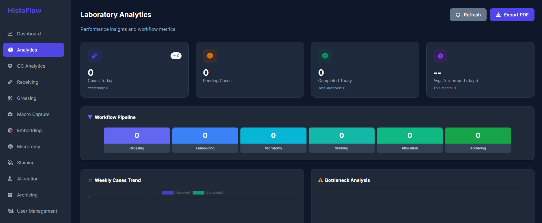Click the change badge on Cases Today card

click(x=176, y=56)
